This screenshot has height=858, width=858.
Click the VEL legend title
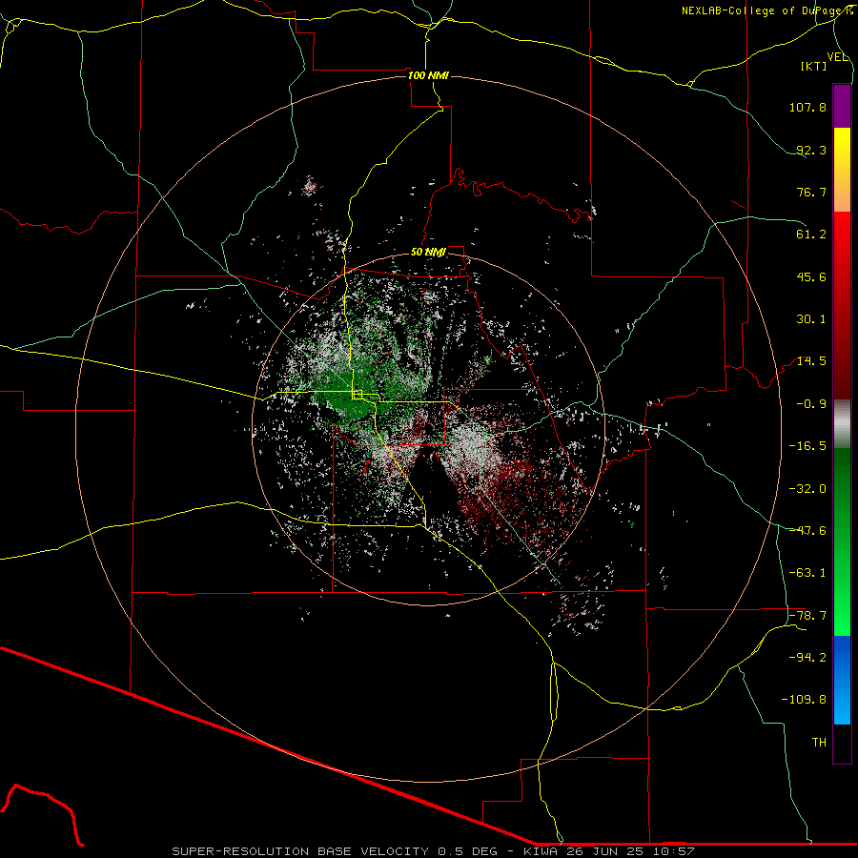point(837,57)
